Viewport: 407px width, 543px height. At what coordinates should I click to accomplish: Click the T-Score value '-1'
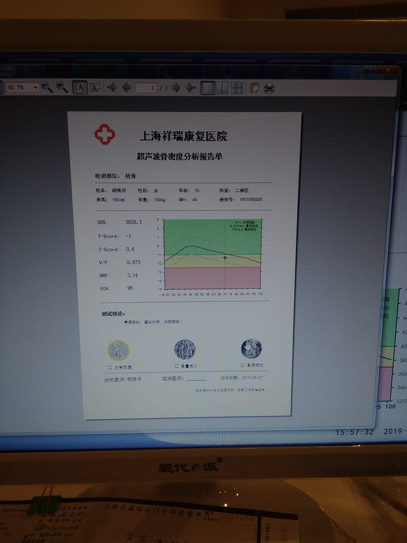[x=128, y=236]
